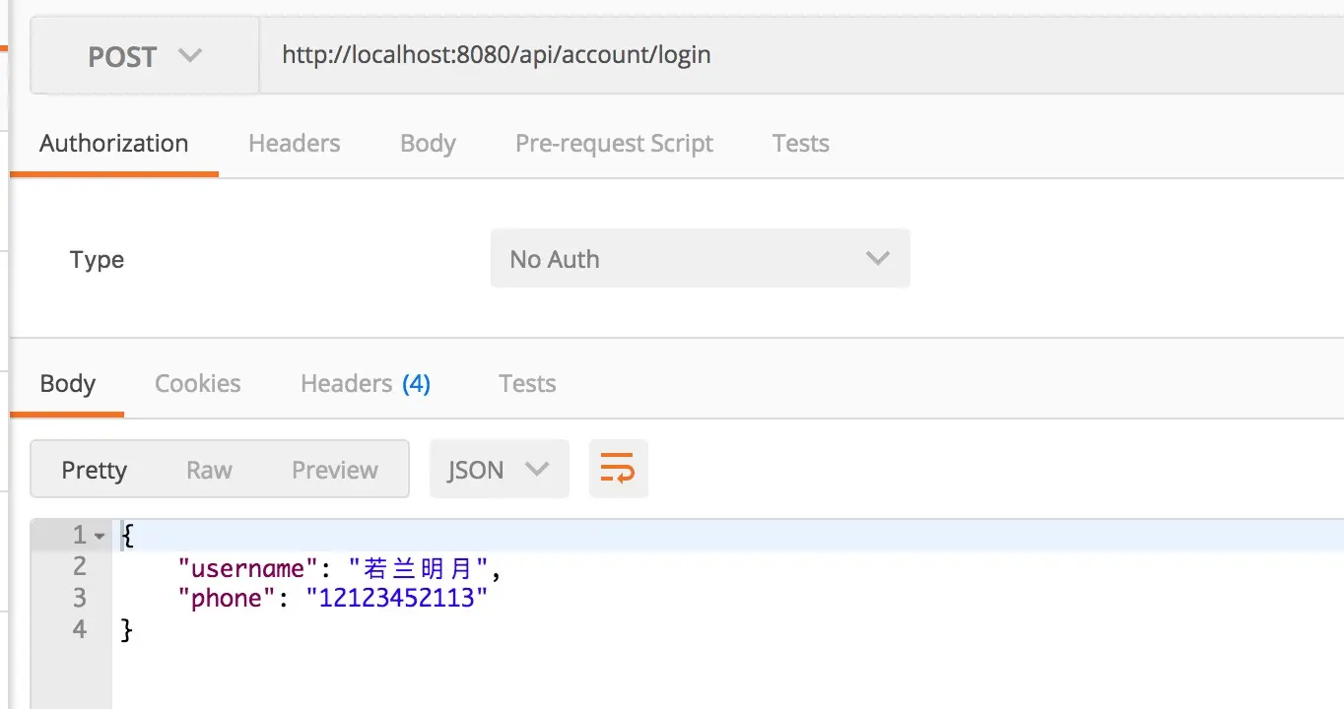1344x709 pixels.
Task: Open the request Body tab
Action: [428, 144]
